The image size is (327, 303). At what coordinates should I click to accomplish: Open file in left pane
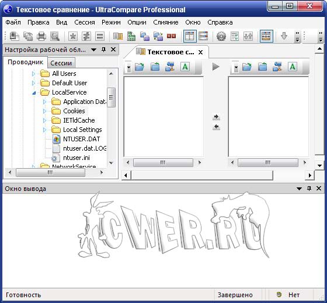tap(140, 67)
